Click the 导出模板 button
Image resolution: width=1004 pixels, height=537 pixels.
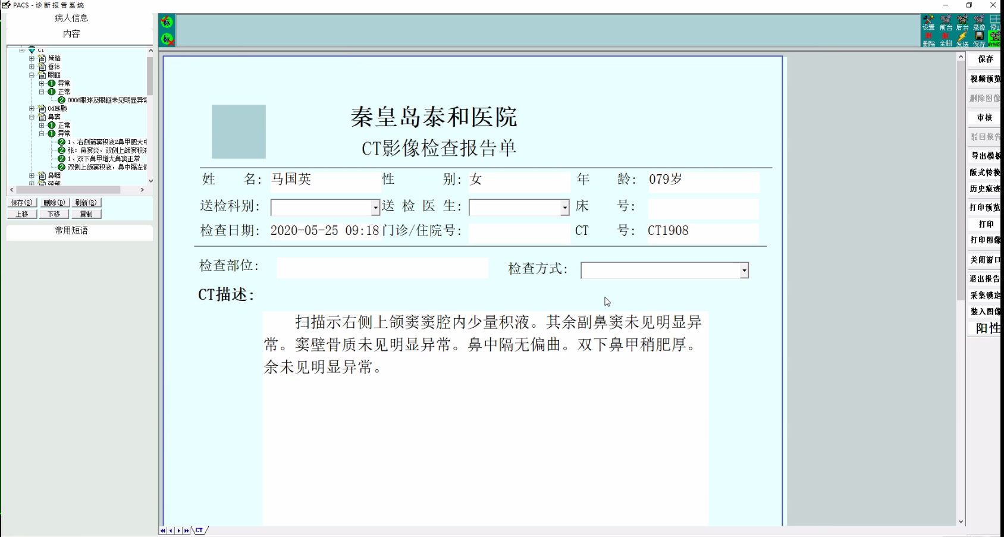(x=985, y=156)
